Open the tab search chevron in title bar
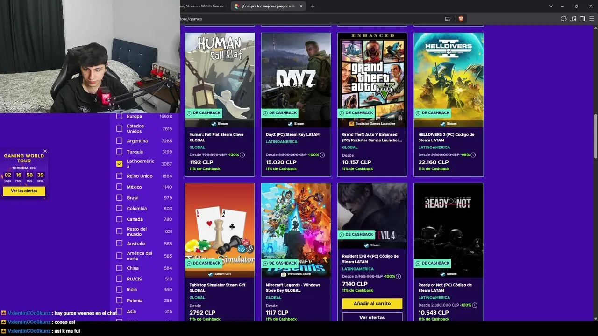 point(551,6)
